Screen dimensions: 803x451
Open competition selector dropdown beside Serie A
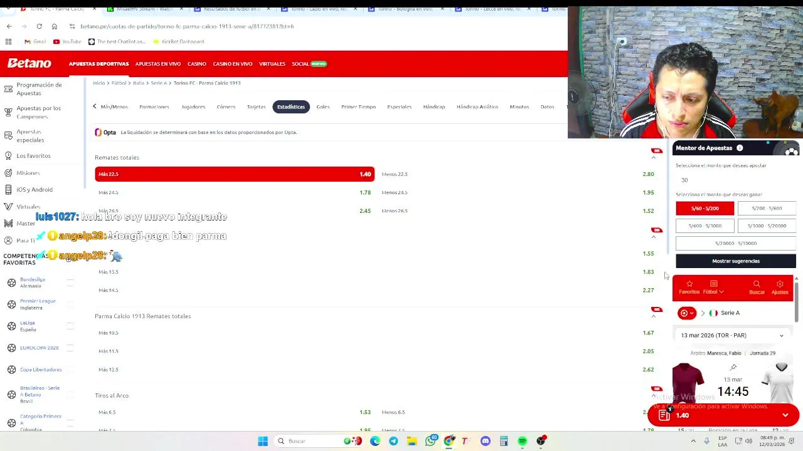pyautogui.click(x=687, y=313)
